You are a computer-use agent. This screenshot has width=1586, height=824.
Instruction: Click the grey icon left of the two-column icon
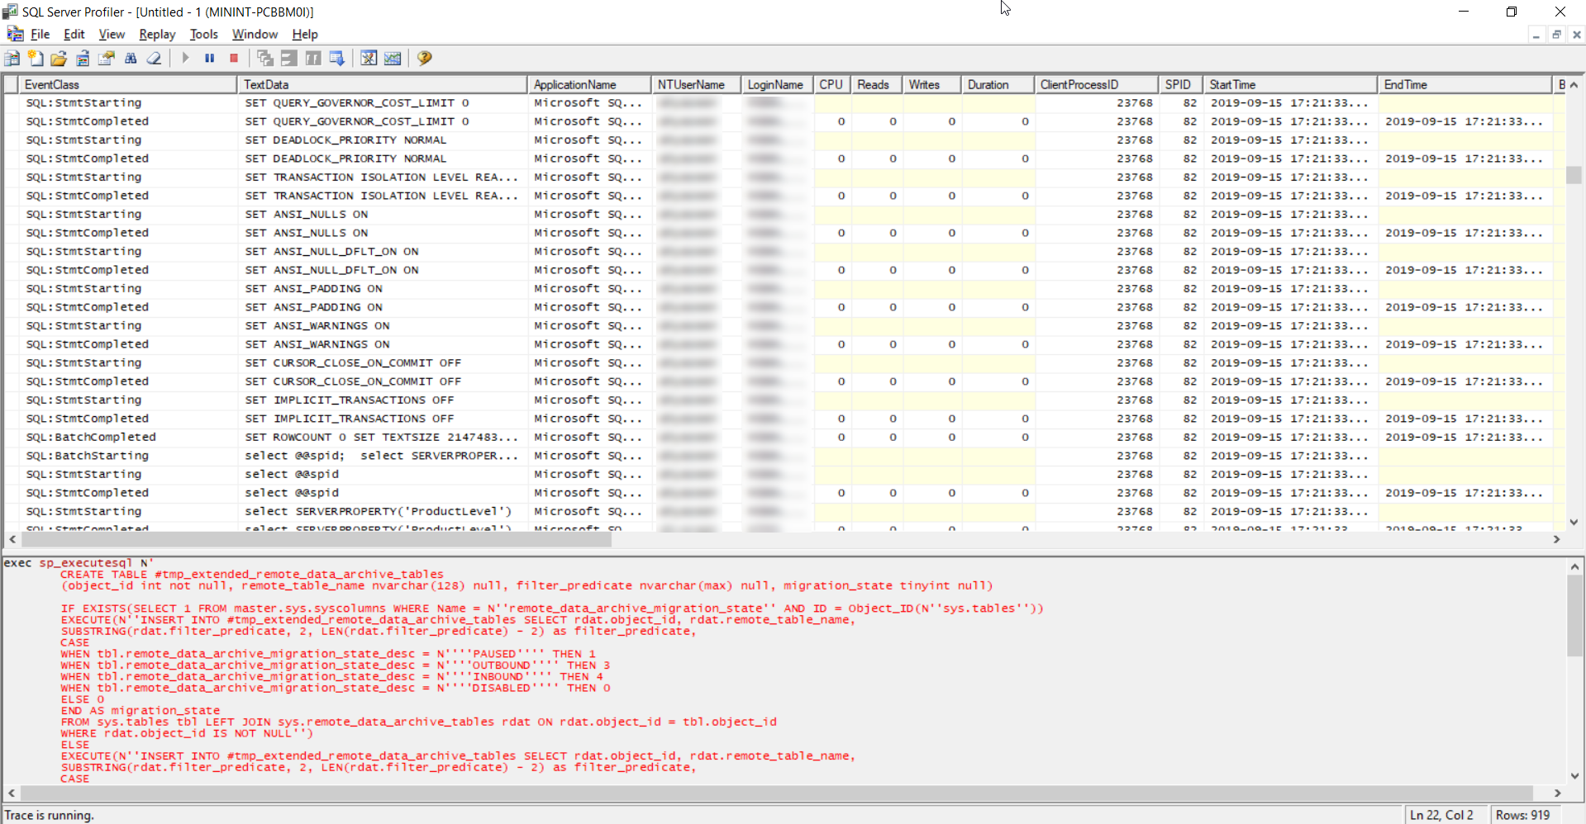tap(288, 58)
